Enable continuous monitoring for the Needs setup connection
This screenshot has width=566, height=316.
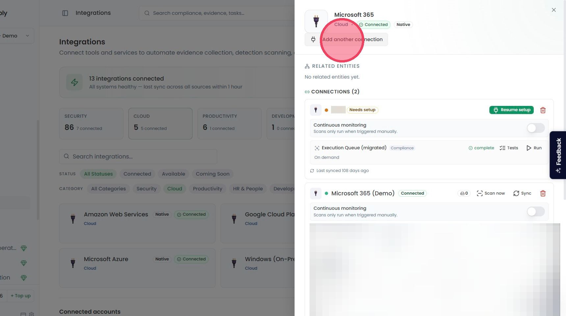(x=536, y=128)
